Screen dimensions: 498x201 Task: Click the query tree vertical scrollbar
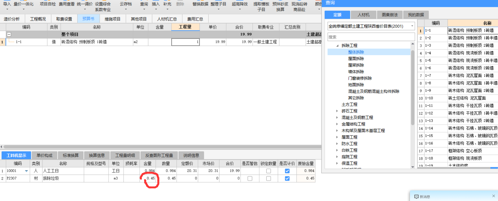[413, 88]
